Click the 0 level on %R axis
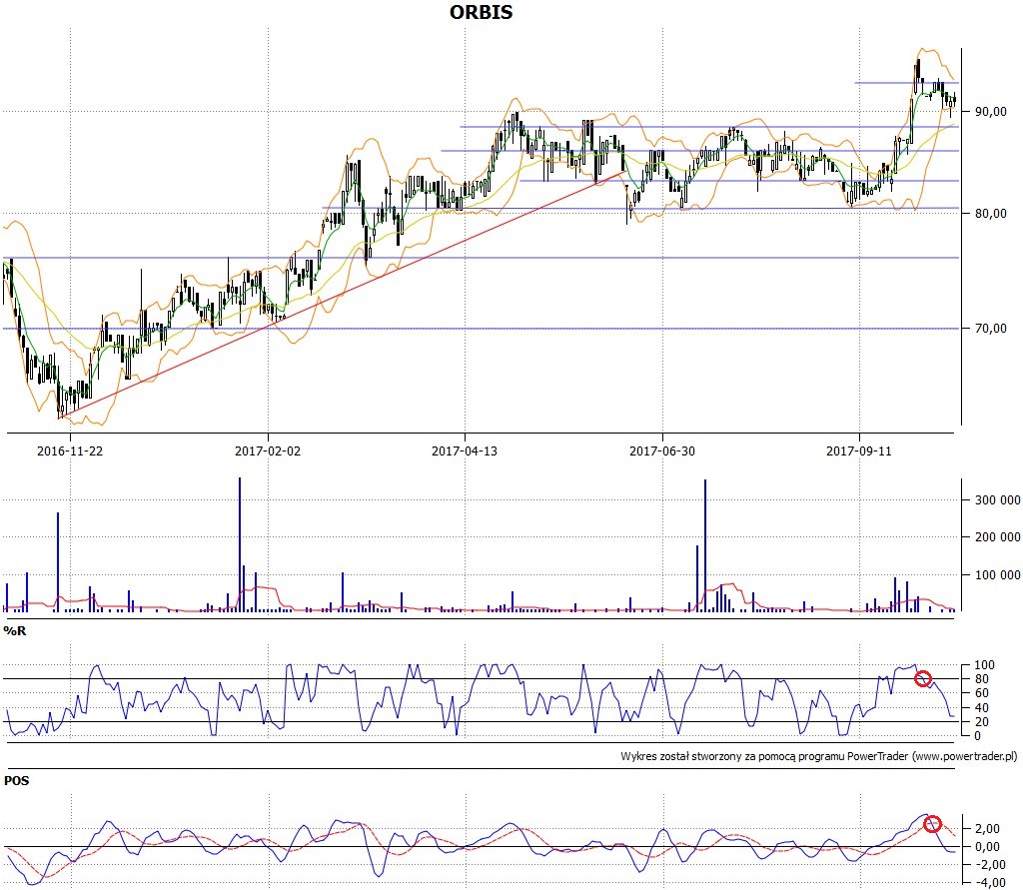This screenshot has height=890, width=1023. pos(977,736)
